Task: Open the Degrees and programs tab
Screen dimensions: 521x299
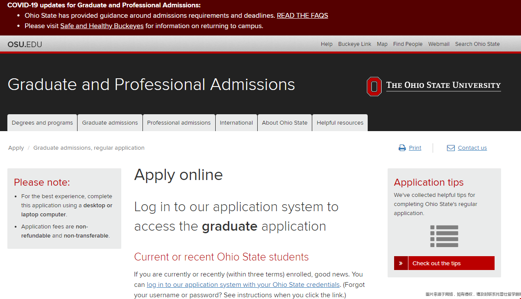Action: point(42,122)
